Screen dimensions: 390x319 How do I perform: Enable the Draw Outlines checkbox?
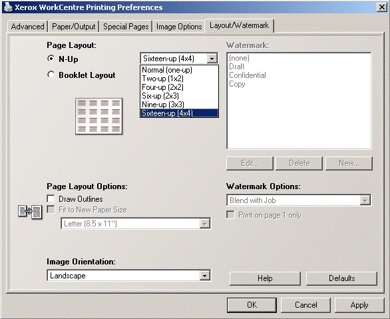[51, 198]
